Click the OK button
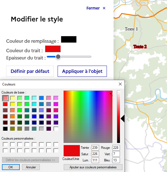167x172 pixels. (x=11, y=167)
